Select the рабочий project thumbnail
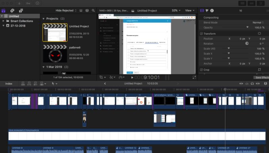 (x=55, y=54)
